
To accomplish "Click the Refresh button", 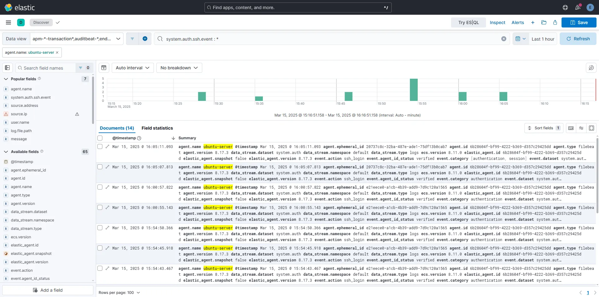I will tap(578, 39).
